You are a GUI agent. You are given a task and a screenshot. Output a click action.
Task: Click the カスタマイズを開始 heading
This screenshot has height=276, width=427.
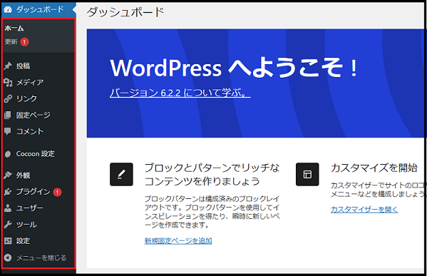[374, 168]
